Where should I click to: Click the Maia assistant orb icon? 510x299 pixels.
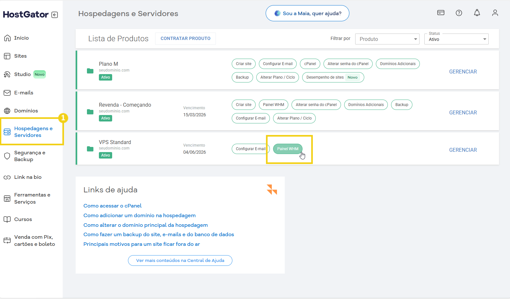point(277,13)
